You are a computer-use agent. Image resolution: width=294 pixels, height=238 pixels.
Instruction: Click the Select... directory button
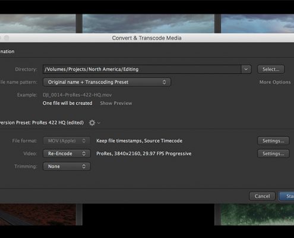[x=271, y=69]
